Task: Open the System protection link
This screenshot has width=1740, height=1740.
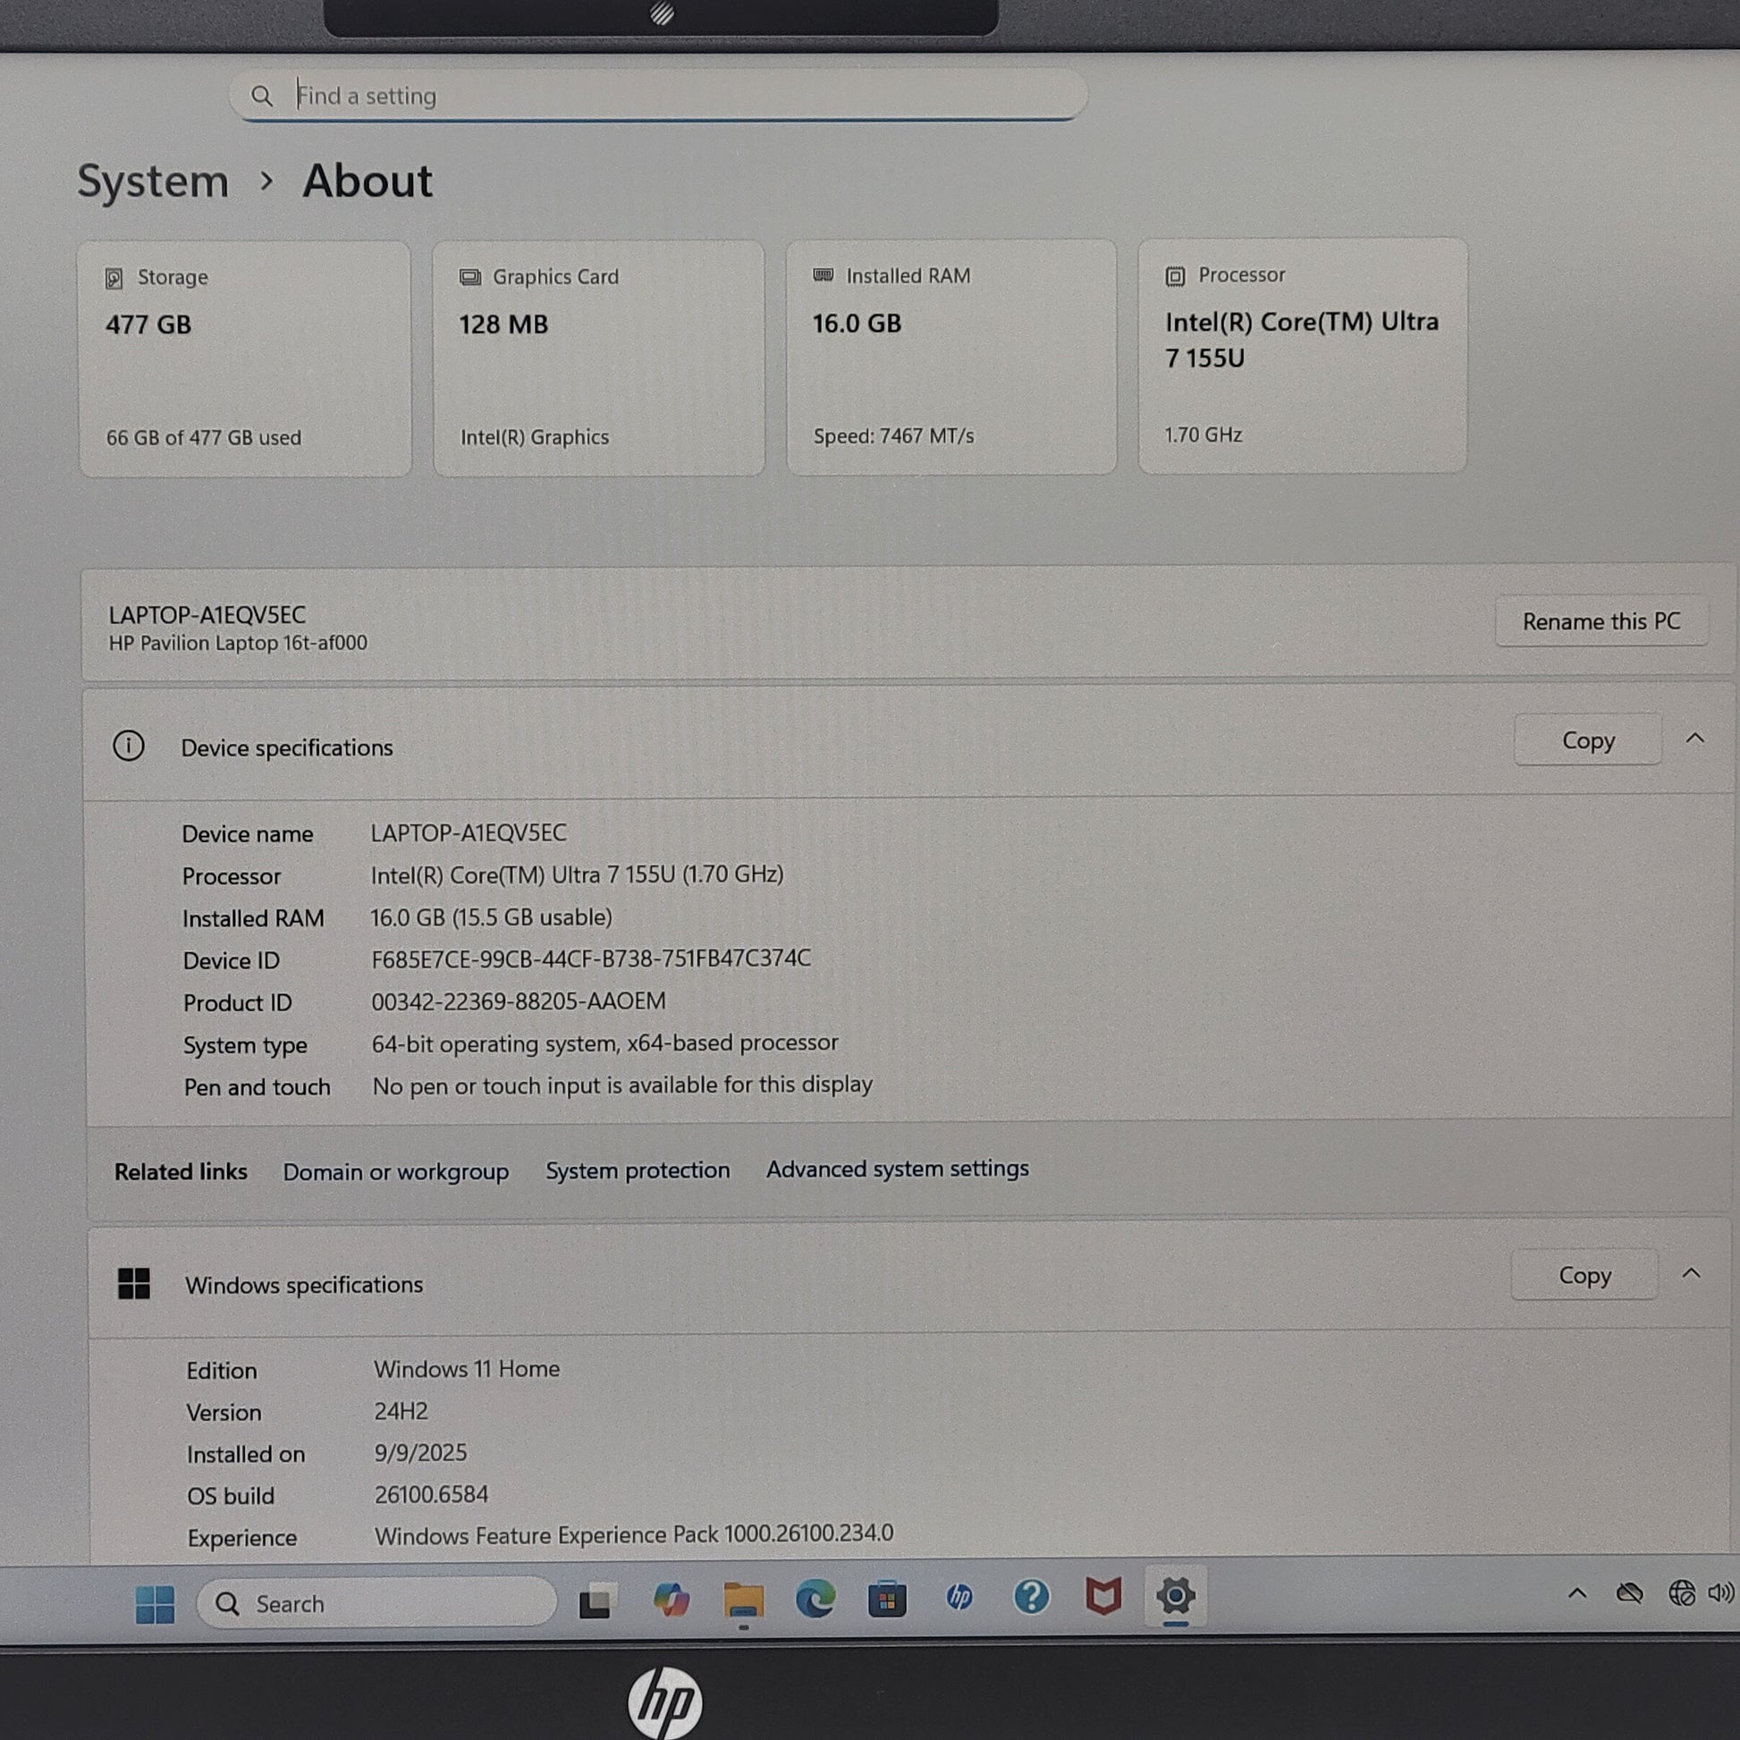Action: (x=638, y=1170)
